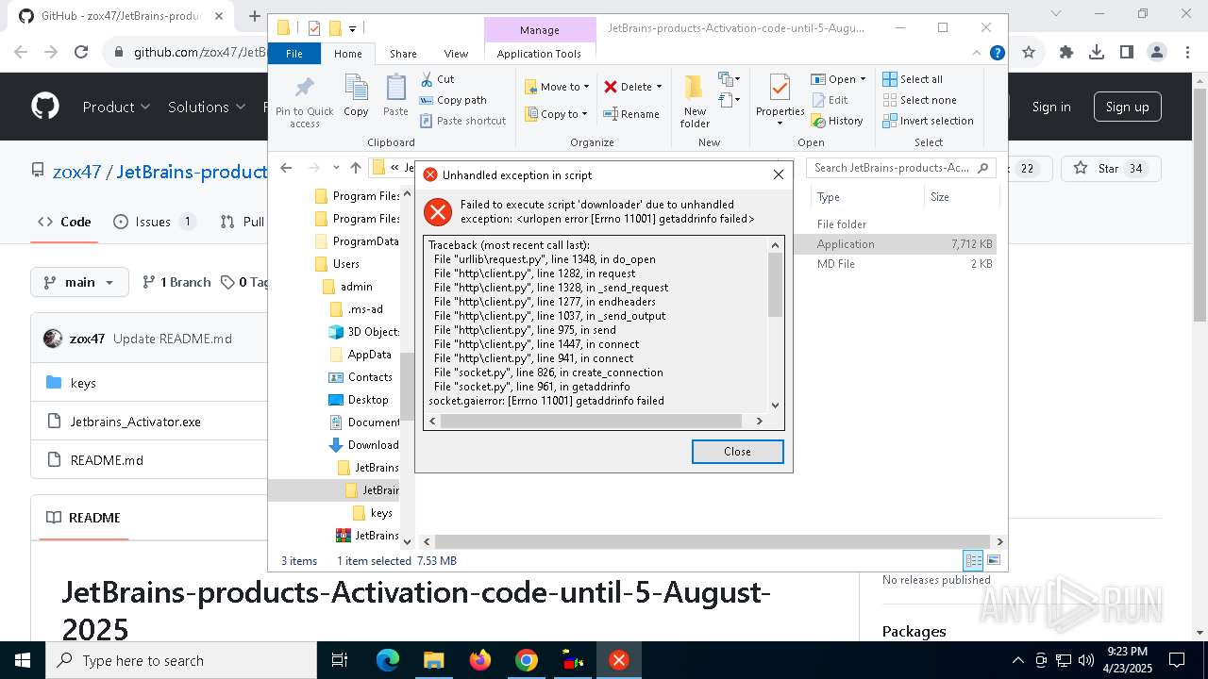
Task: Click the Explorer back arrow
Action: click(286, 168)
